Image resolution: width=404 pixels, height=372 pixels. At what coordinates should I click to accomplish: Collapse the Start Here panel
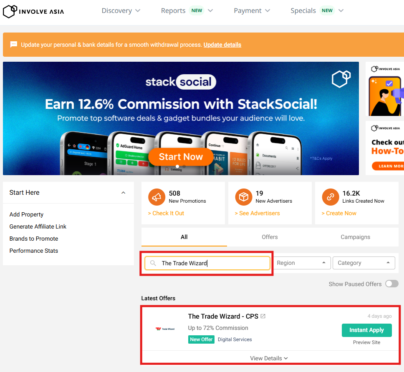pos(123,193)
